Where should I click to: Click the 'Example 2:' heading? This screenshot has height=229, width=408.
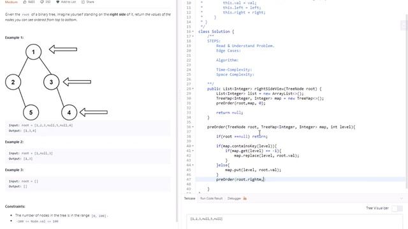(x=14, y=142)
